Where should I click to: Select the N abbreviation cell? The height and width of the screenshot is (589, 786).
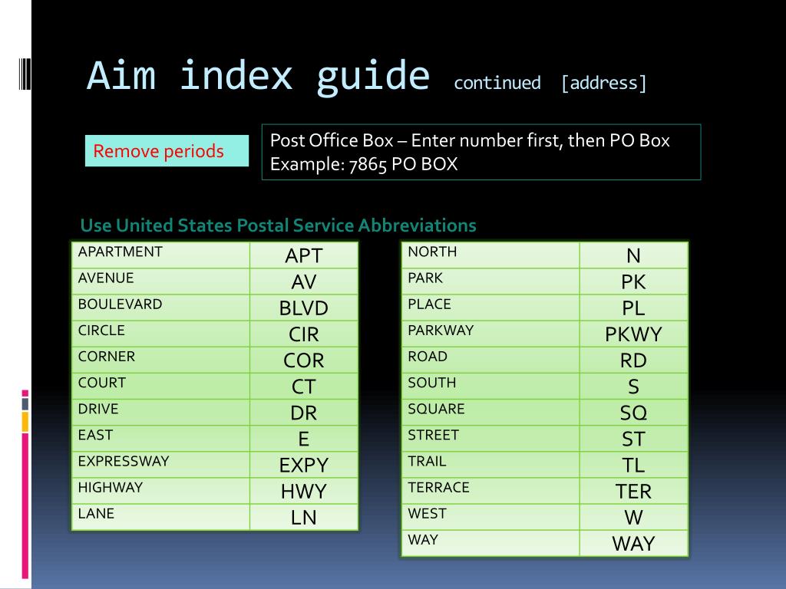[x=633, y=255]
